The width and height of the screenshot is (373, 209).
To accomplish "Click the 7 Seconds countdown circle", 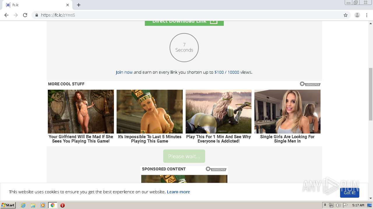I will tap(184, 48).
